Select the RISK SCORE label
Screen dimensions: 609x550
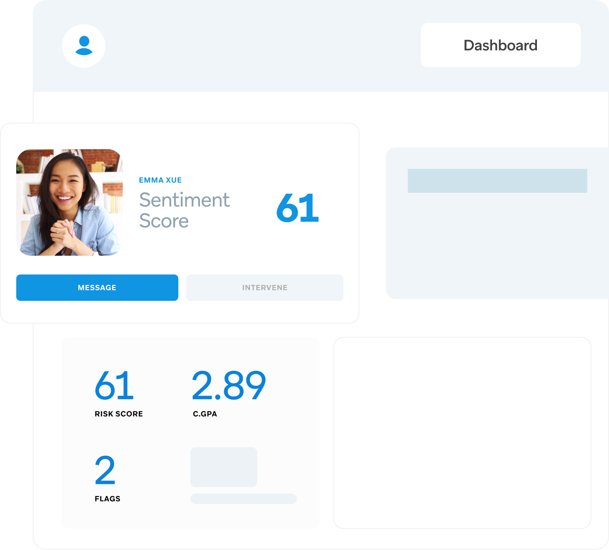(119, 414)
